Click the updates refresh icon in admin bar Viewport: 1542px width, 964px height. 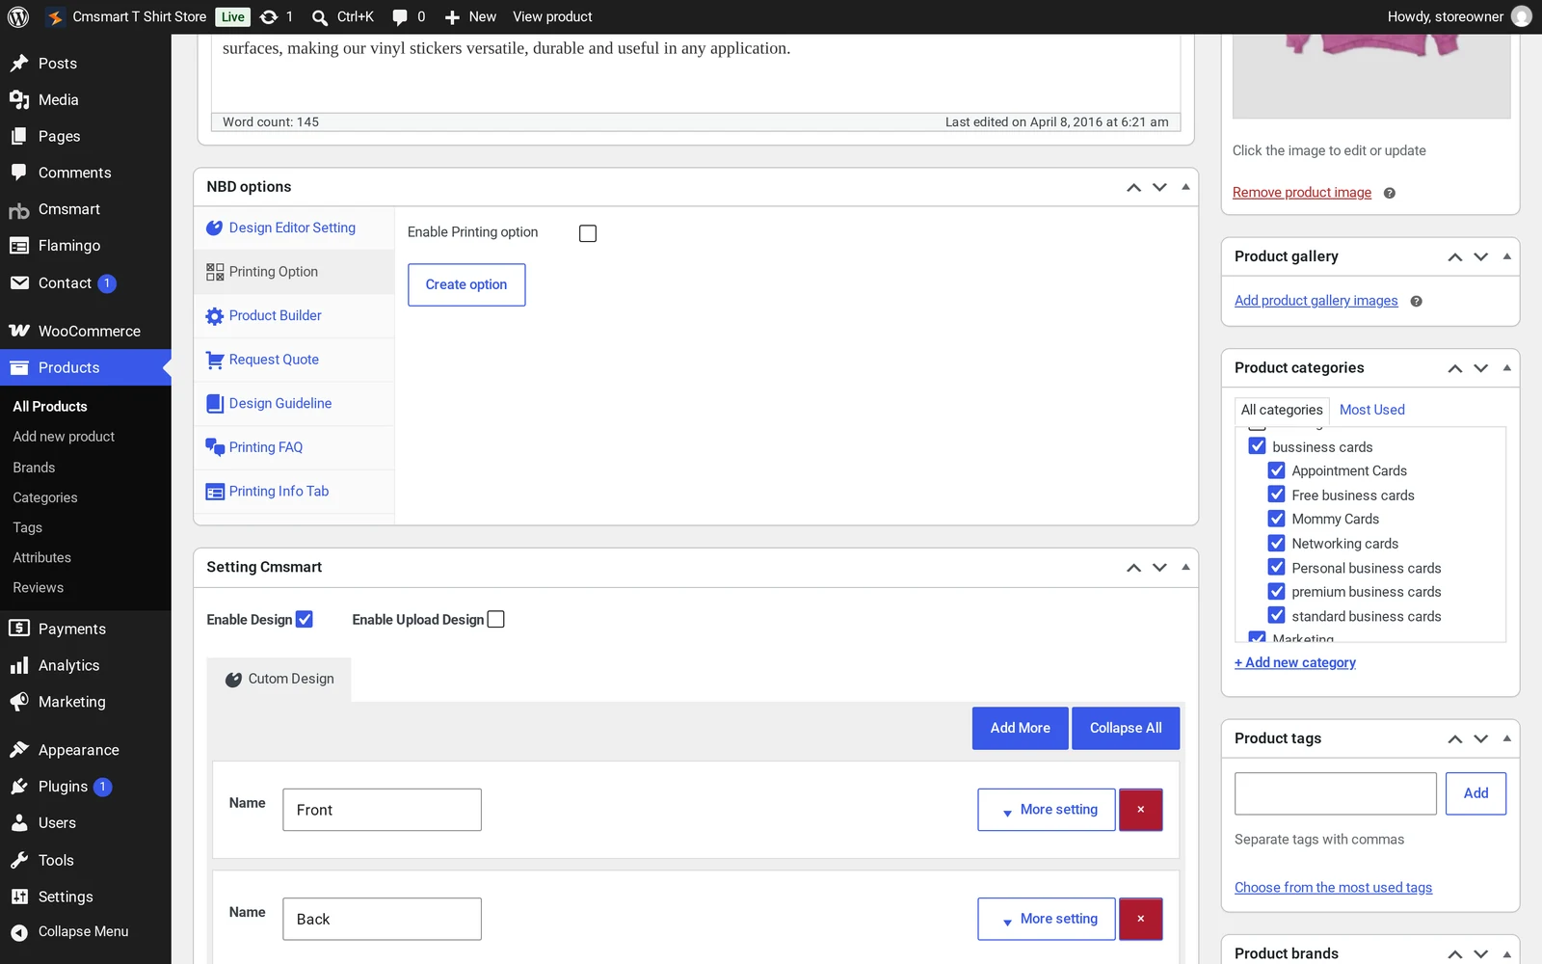pyautogui.click(x=269, y=16)
